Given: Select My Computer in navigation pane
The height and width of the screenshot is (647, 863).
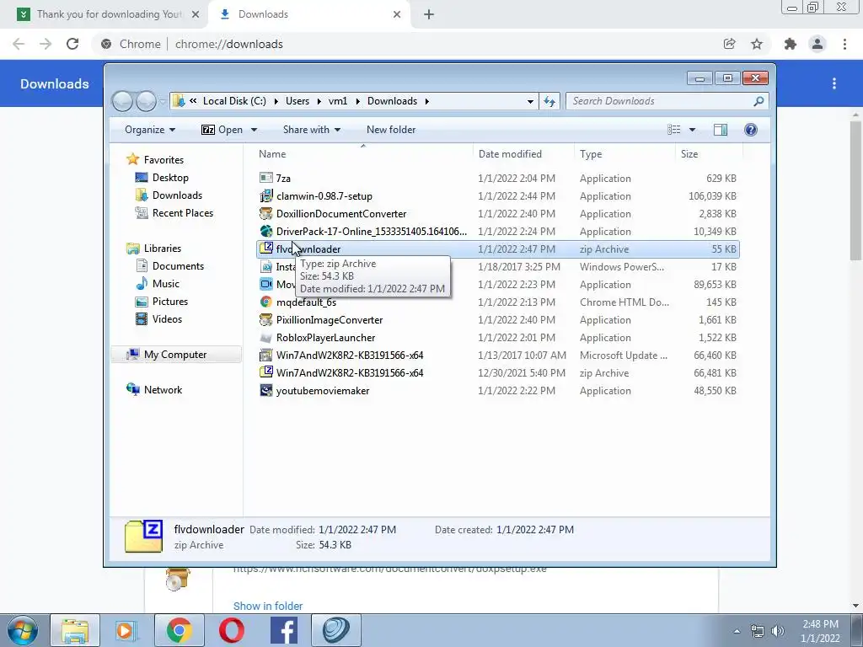Looking at the screenshot, I should [x=175, y=355].
